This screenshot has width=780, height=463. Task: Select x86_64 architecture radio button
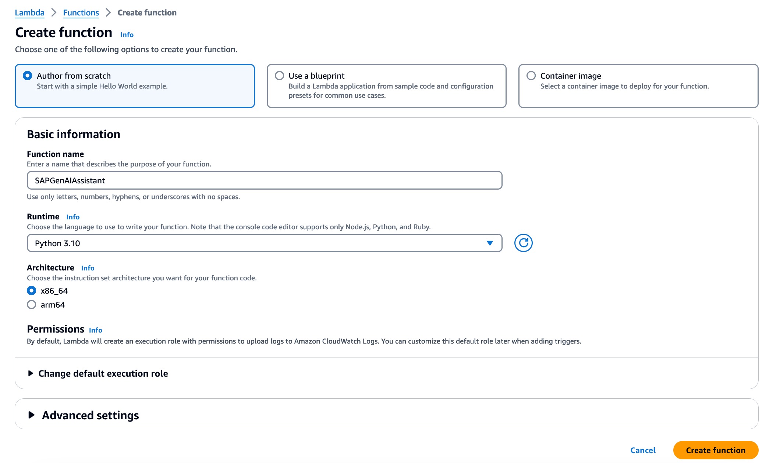point(32,291)
